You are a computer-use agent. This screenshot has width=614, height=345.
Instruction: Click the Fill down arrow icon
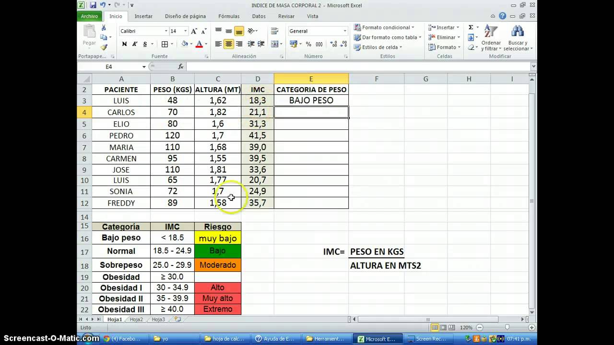[471, 37]
